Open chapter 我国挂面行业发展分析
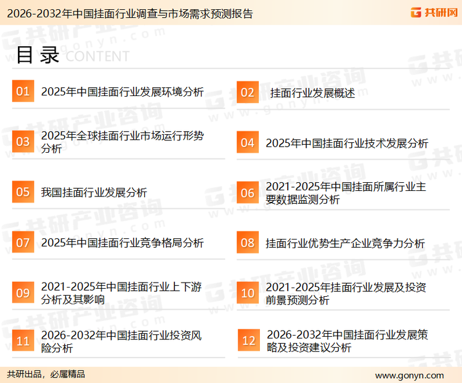462x383 pixels. tap(94, 192)
